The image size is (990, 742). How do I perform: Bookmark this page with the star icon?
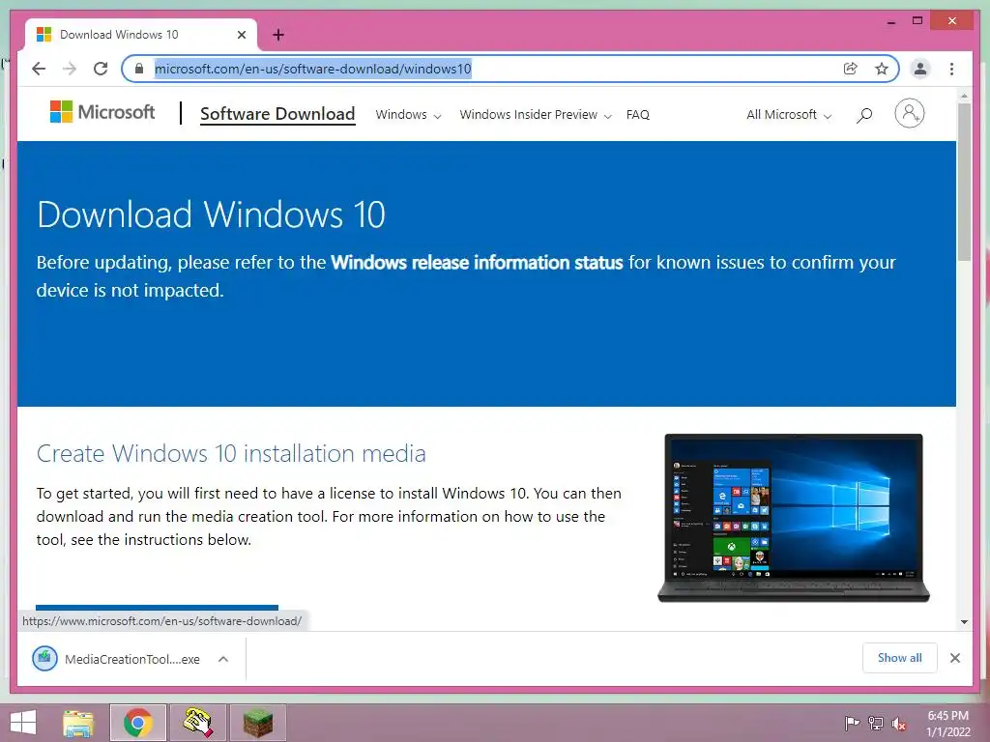click(882, 69)
